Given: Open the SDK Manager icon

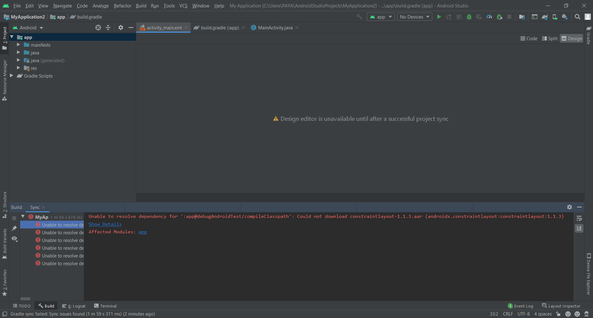Looking at the screenshot, I should (565, 17).
